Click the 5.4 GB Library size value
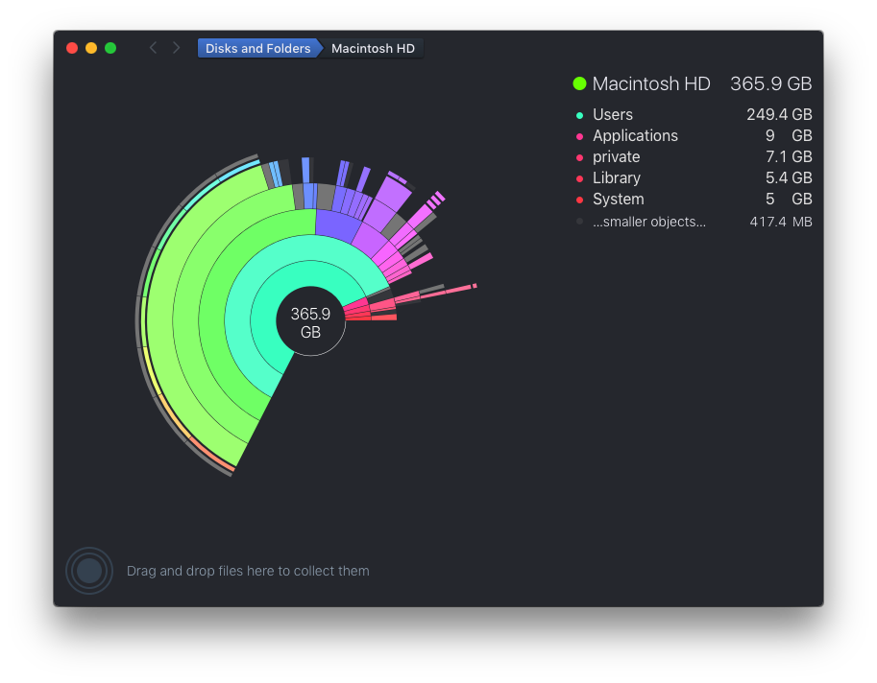This screenshot has width=877, height=683. tap(789, 178)
